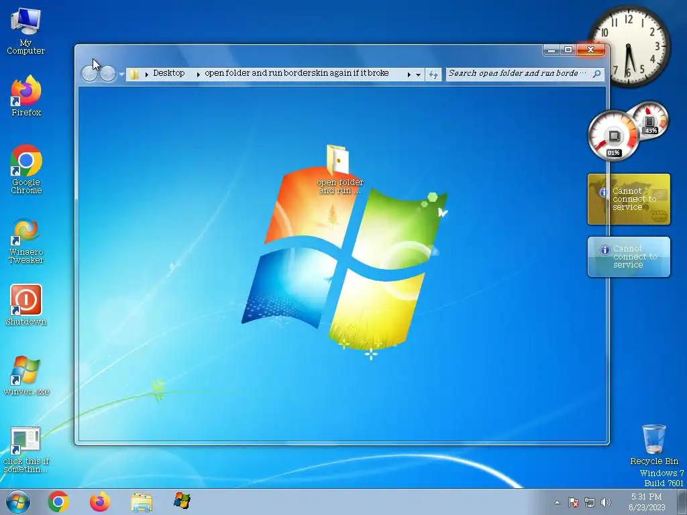This screenshot has height=515, width=687.
Task: Click the Refresh button in address bar
Action: coord(433,74)
